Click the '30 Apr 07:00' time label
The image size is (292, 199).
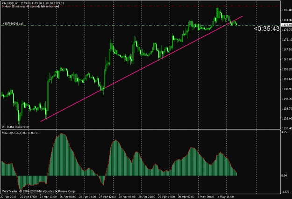(186, 197)
